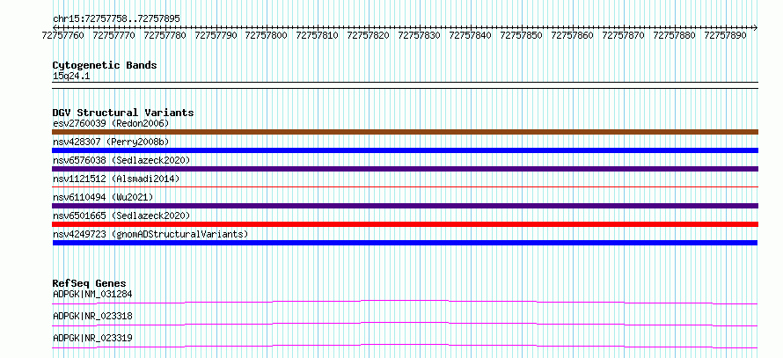Image resolution: width=783 pixels, height=358 pixels.
Task: Open gene ADPGK|NM_031284 label
Action: pyautogui.click(x=92, y=294)
